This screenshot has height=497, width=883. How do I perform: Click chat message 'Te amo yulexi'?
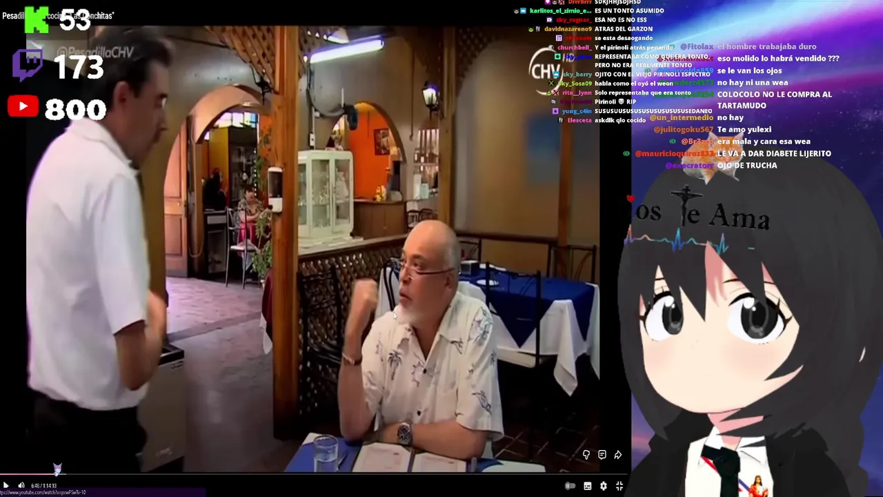(744, 130)
